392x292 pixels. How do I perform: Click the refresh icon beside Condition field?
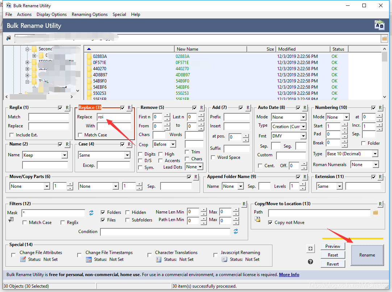(x=236, y=231)
